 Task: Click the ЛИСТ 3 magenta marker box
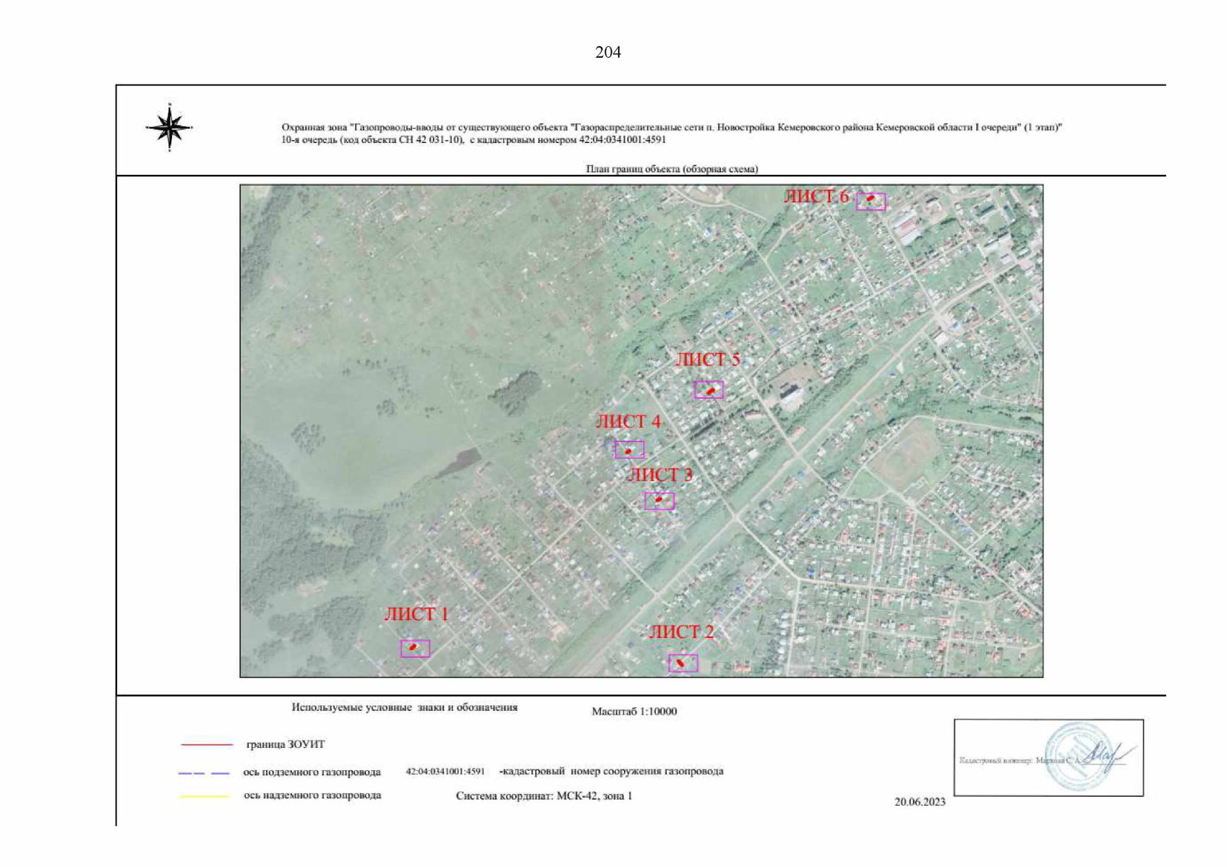(x=659, y=501)
